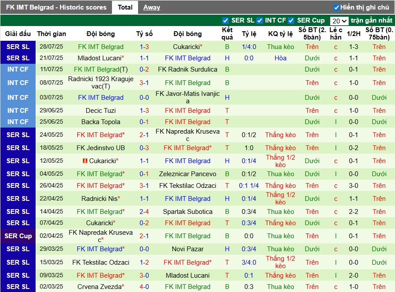Screen dimensions: 395x292
Task: Click the red card icon beside Cukaricki
Action: click(x=85, y=161)
